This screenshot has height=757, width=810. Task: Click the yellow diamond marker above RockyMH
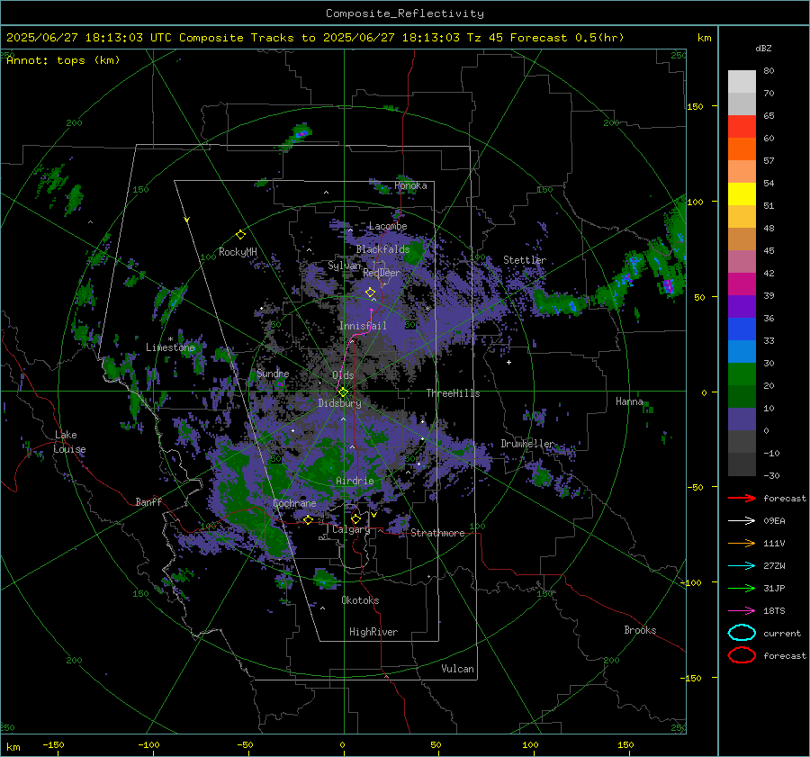pyautogui.click(x=240, y=235)
